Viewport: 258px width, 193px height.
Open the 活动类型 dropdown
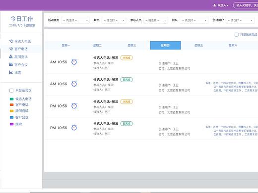tap(75, 20)
